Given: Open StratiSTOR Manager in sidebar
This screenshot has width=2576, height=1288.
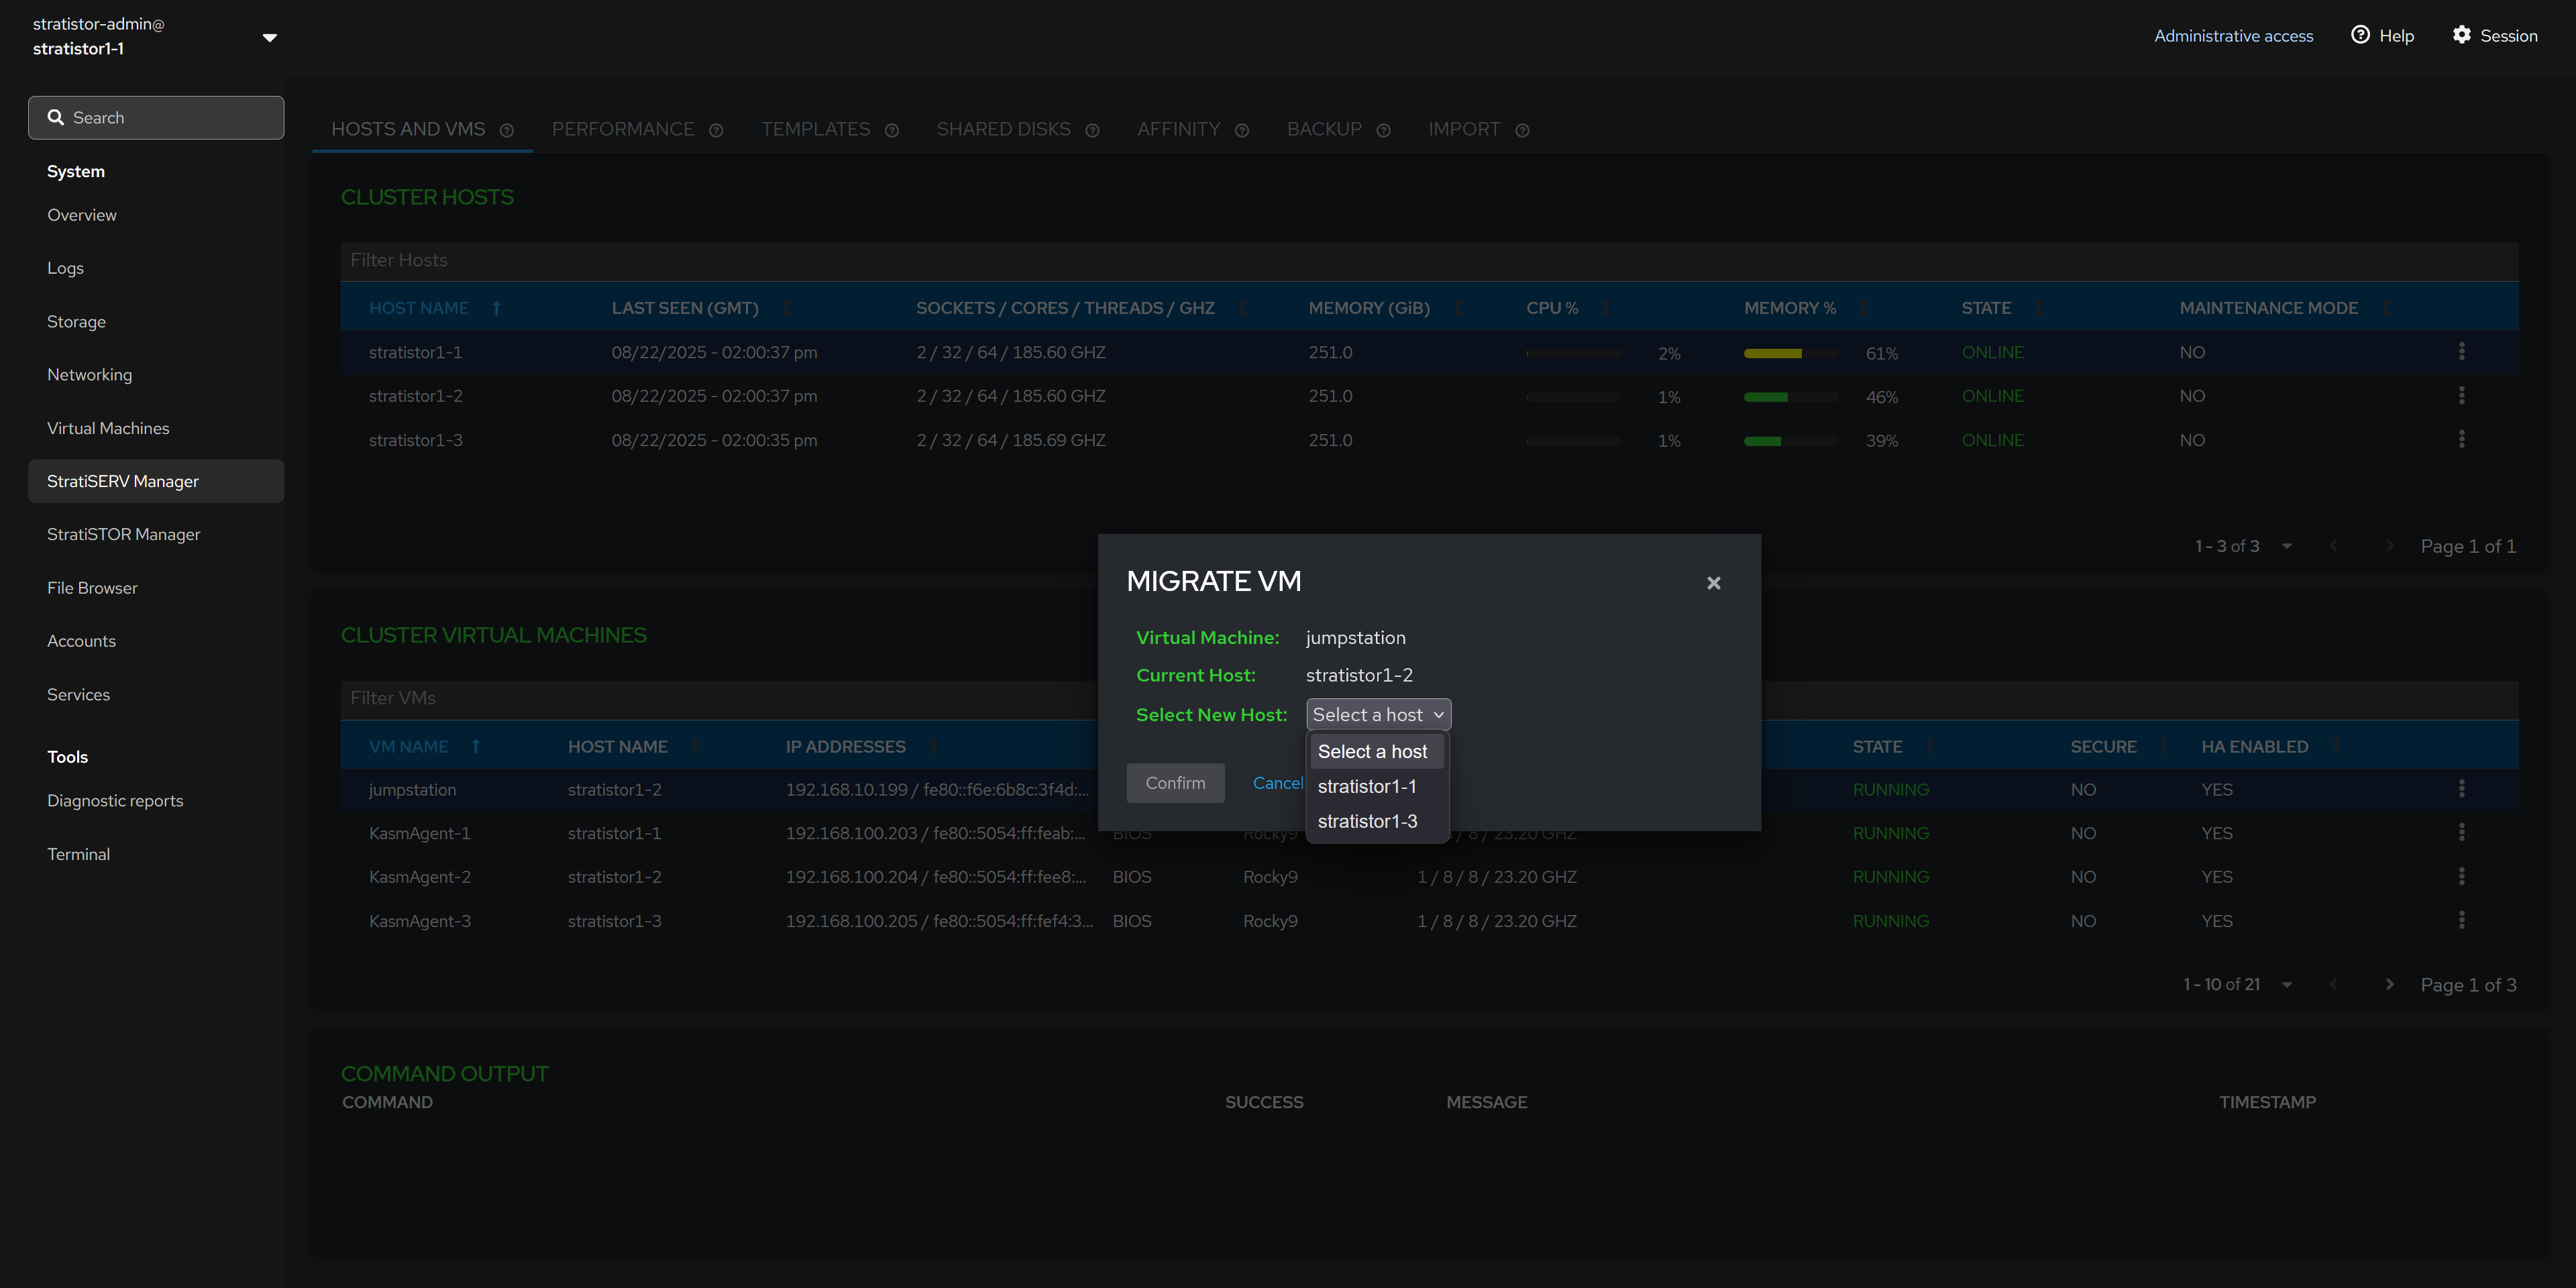Looking at the screenshot, I should pos(123,534).
